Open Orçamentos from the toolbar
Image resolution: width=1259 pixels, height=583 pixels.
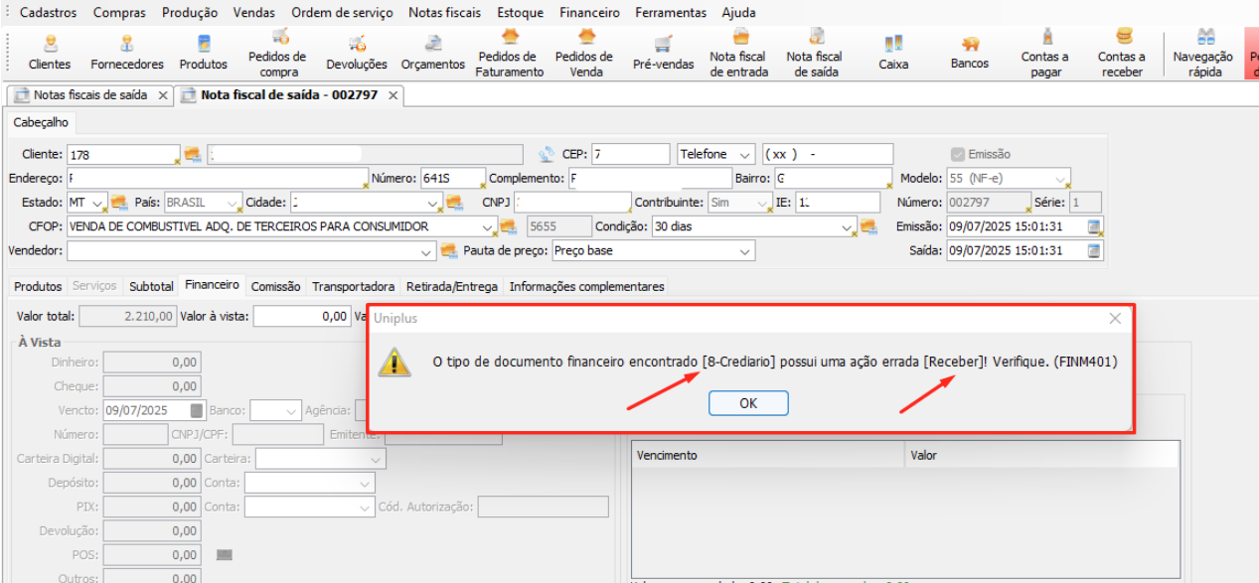point(433,53)
